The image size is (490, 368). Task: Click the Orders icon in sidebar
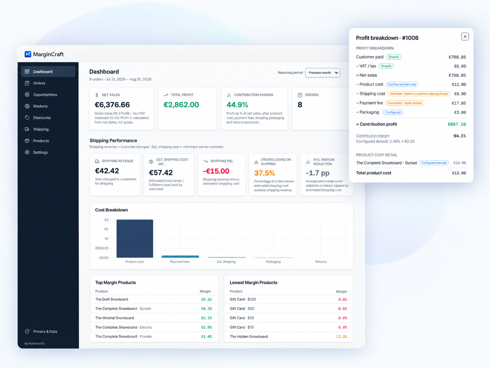point(27,83)
